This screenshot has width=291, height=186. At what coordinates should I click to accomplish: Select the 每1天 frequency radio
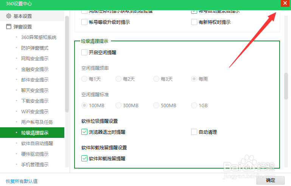point(84,79)
